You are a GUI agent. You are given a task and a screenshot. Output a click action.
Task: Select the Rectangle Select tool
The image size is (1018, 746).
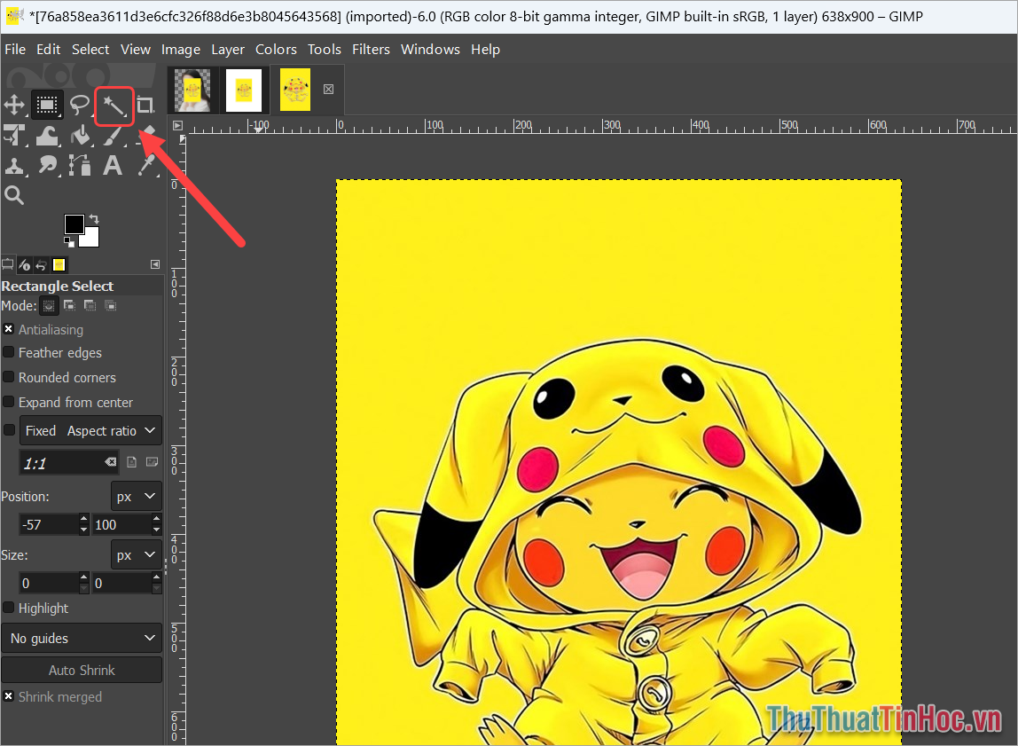click(x=47, y=105)
